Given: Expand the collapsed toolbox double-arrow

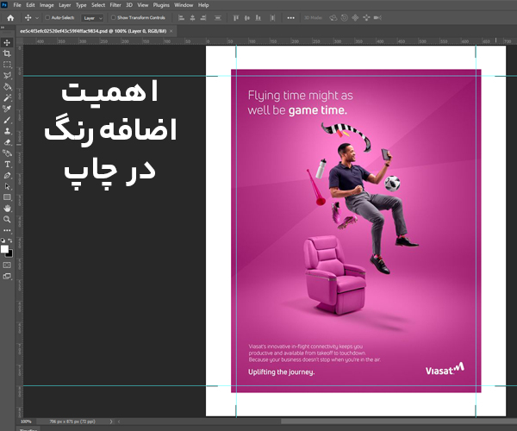Looking at the screenshot, I should click(3, 28).
